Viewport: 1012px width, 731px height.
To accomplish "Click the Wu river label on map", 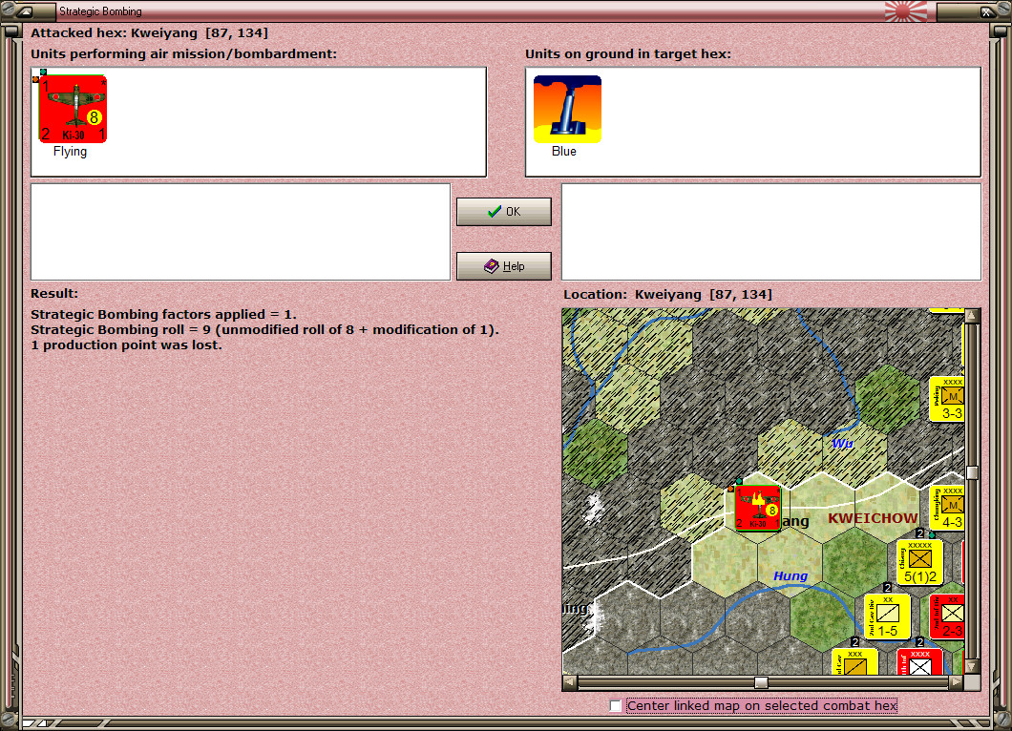I will tap(842, 443).
